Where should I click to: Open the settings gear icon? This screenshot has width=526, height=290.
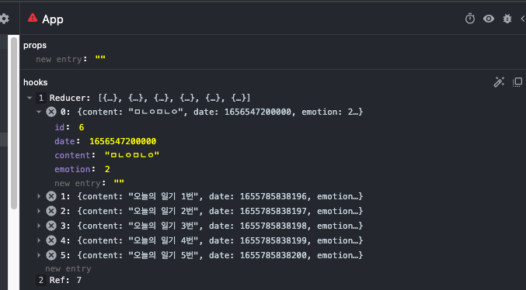click(4, 19)
